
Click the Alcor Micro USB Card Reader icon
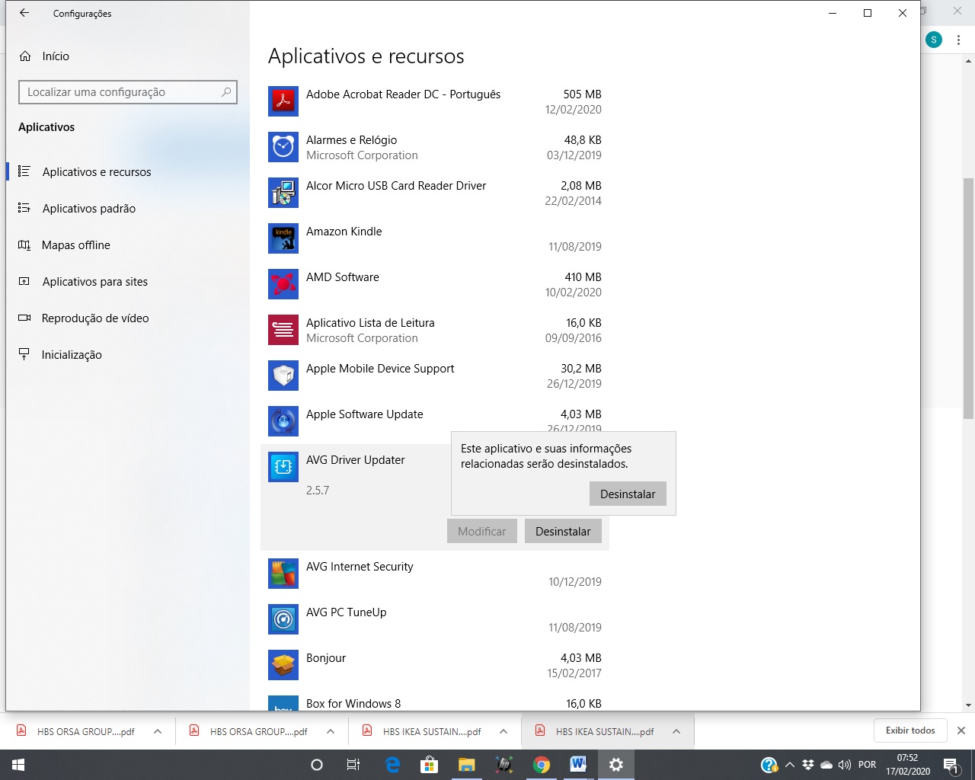(283, 193)
